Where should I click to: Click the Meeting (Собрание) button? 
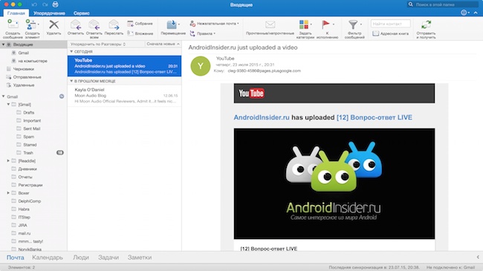tap(140, 24)
